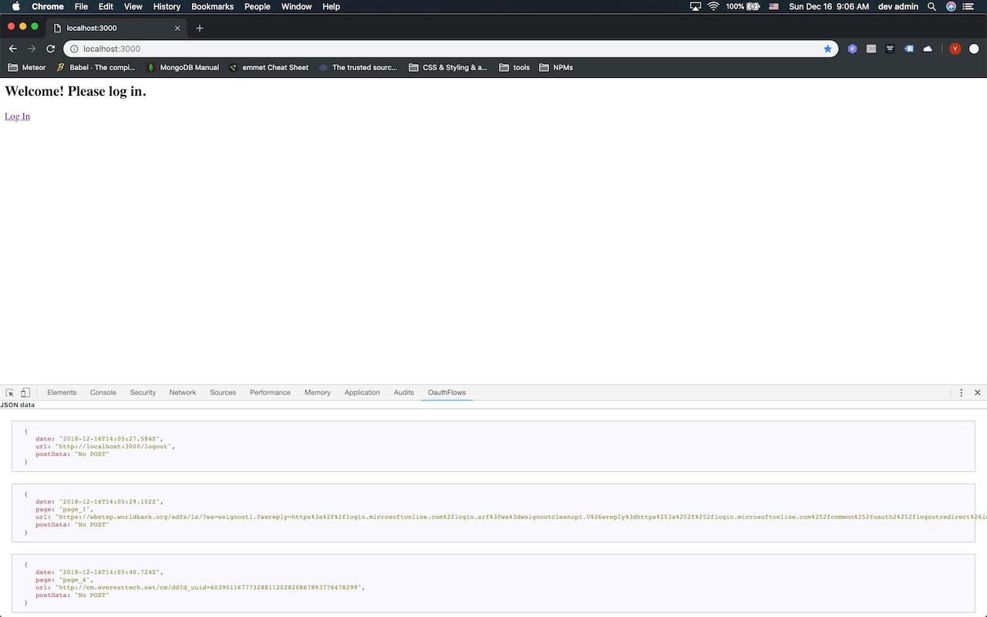Switch to the Sources DevTools tab
This screenshot has width=987, height=617.
pos(223,393)
